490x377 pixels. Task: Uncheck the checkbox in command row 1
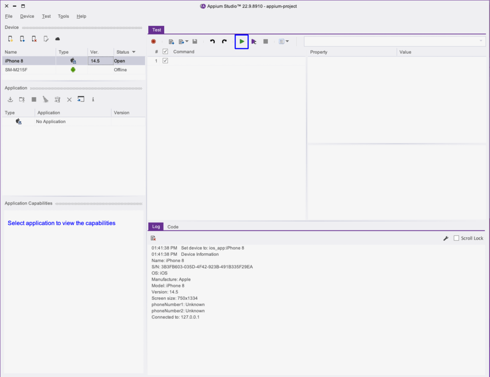[166, 61]
